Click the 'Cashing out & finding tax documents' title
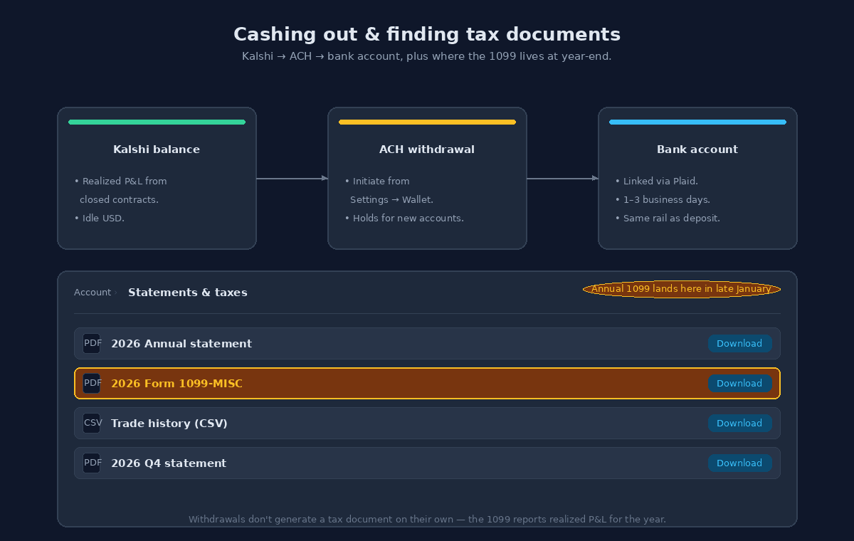Screen dimensions: 854x541 click(x=427, y=34)
